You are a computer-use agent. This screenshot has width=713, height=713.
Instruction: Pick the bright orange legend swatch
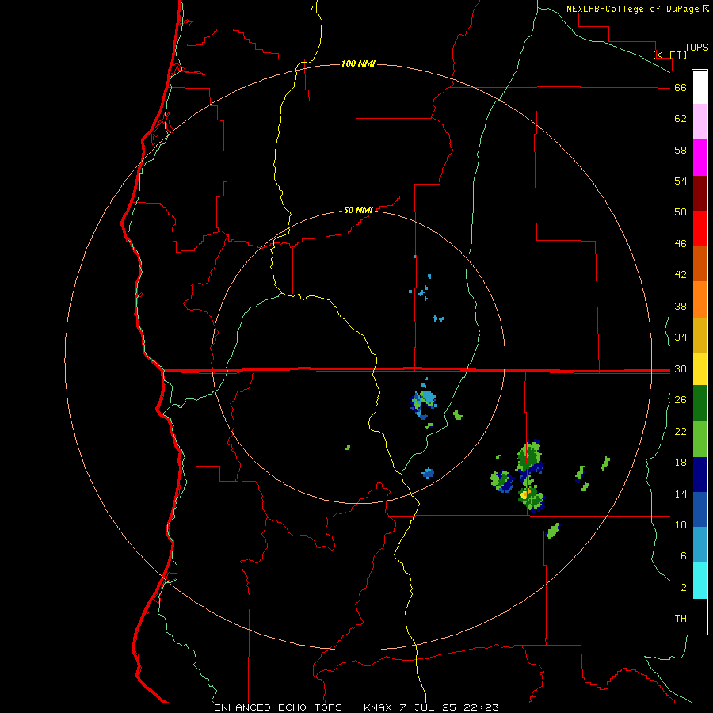click(x=700, y=299)
